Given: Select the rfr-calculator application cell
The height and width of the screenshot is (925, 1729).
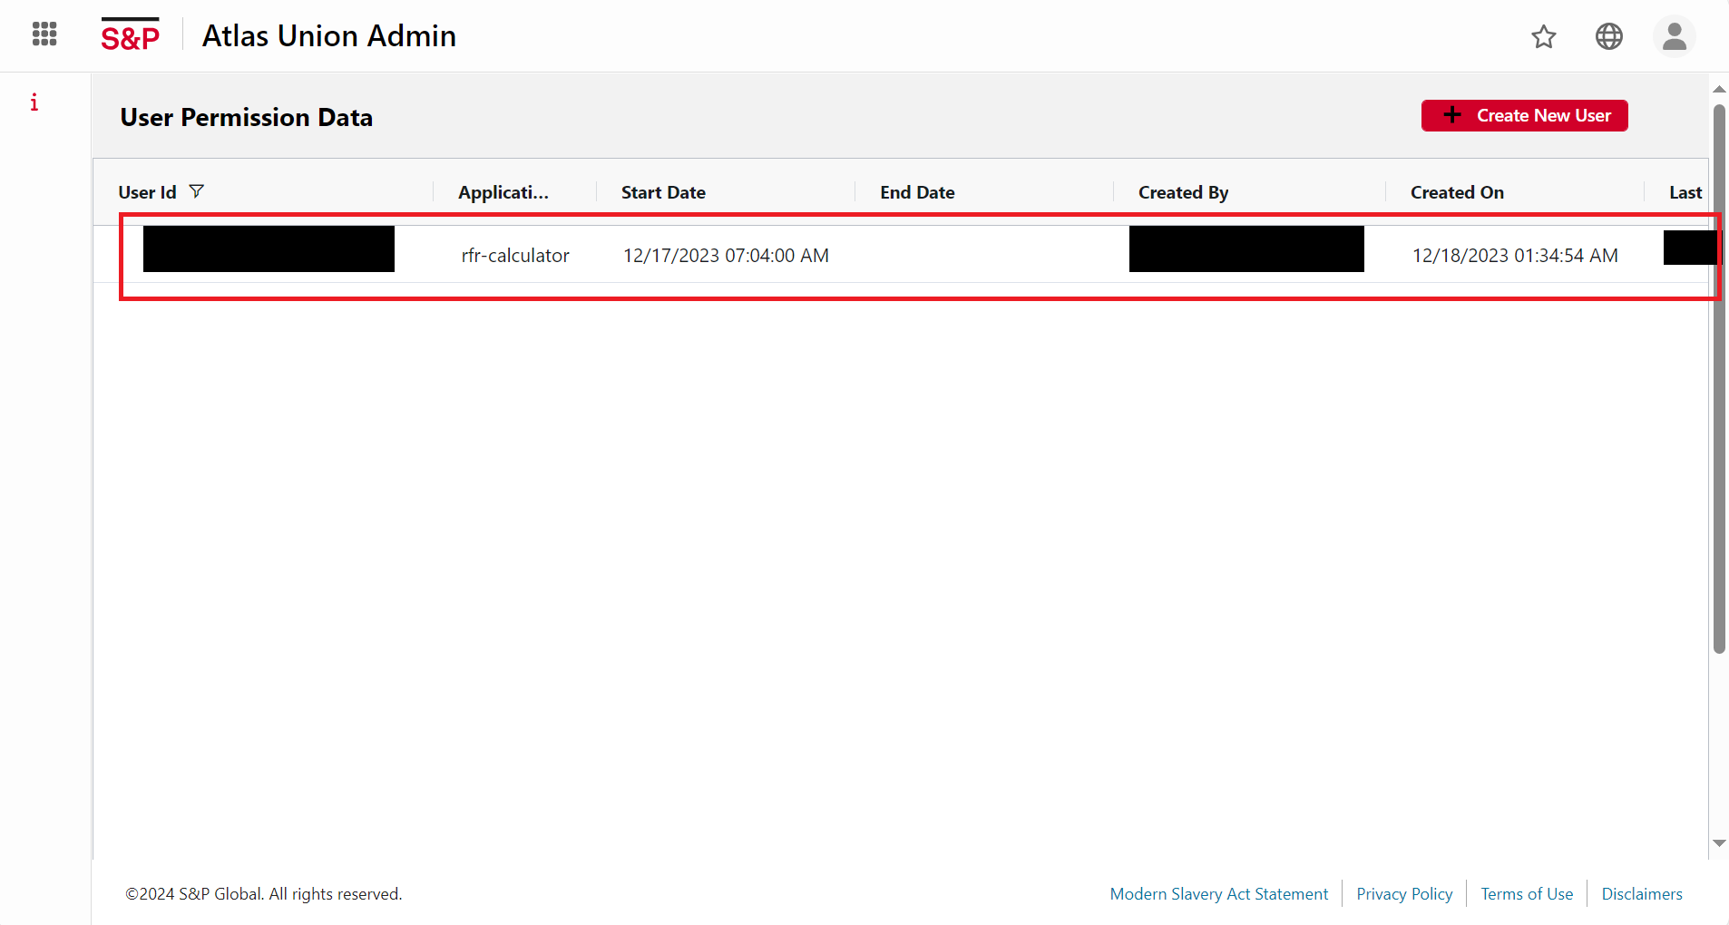Looking at the screenshot, I should pos(515,256).
